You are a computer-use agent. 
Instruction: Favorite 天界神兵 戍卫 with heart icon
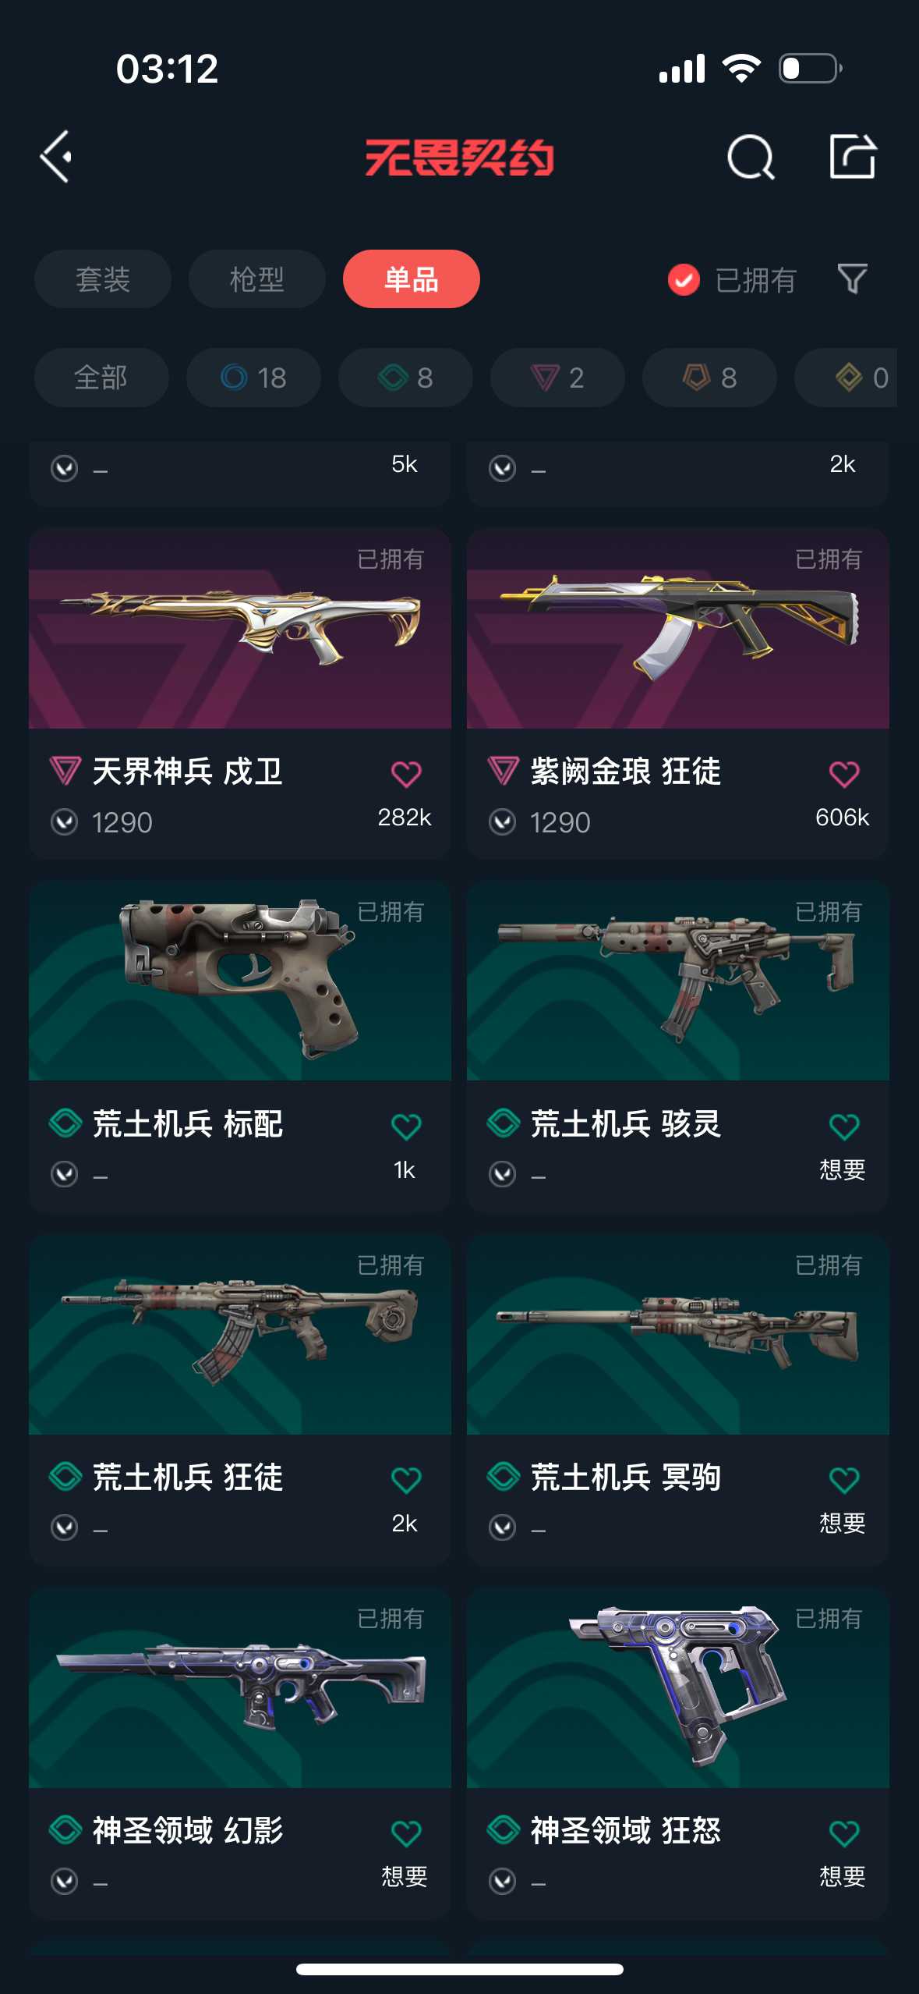click(406, 774)
